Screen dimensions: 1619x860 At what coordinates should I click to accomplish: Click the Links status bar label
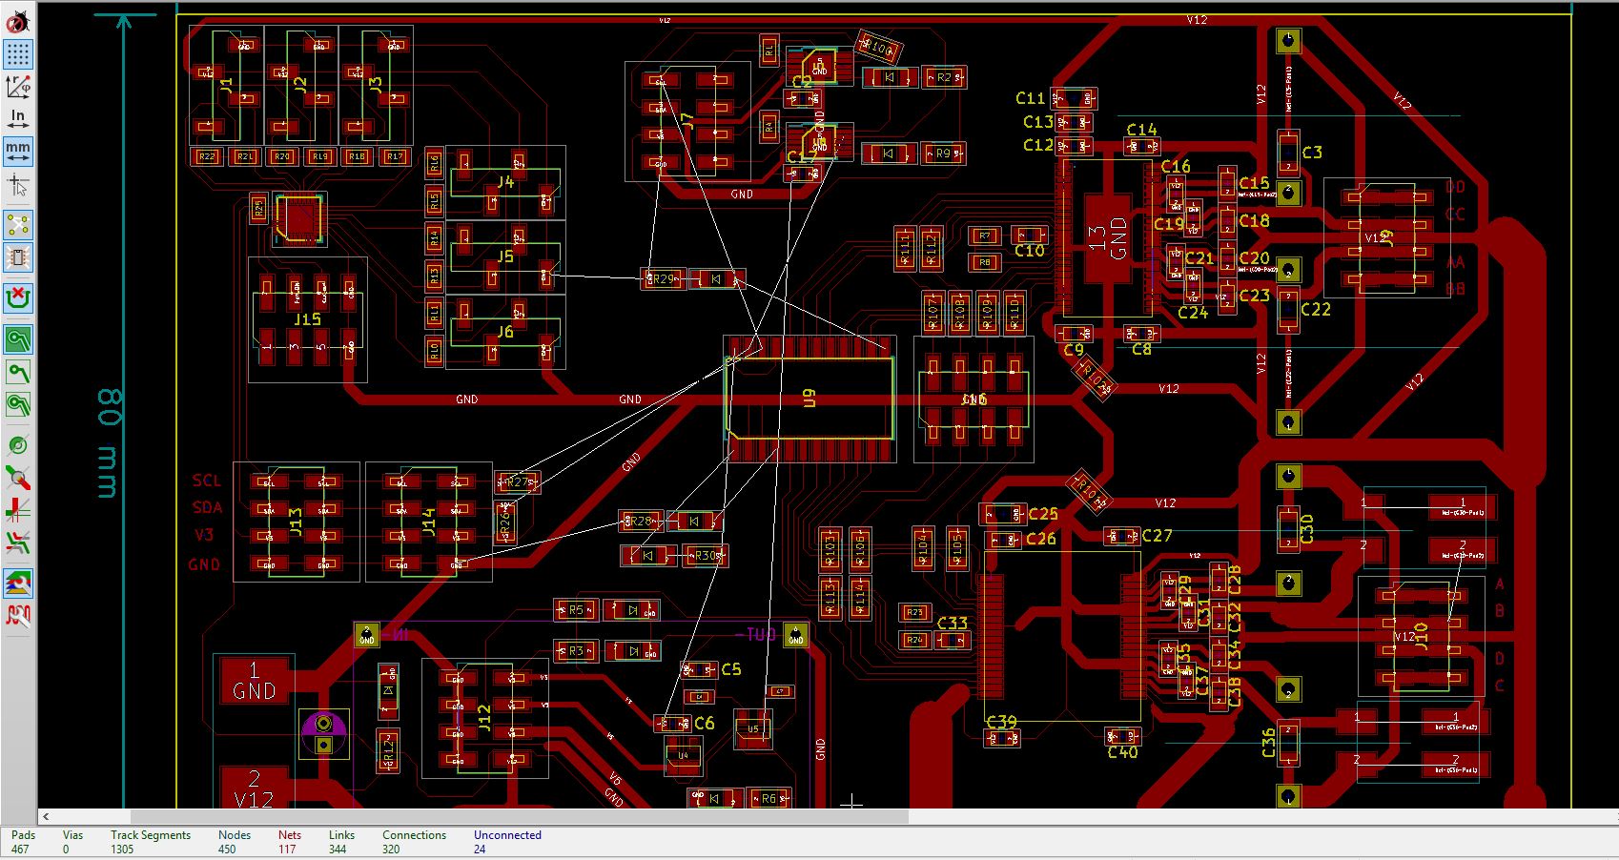pyautogui.click(x=341, y=835)
